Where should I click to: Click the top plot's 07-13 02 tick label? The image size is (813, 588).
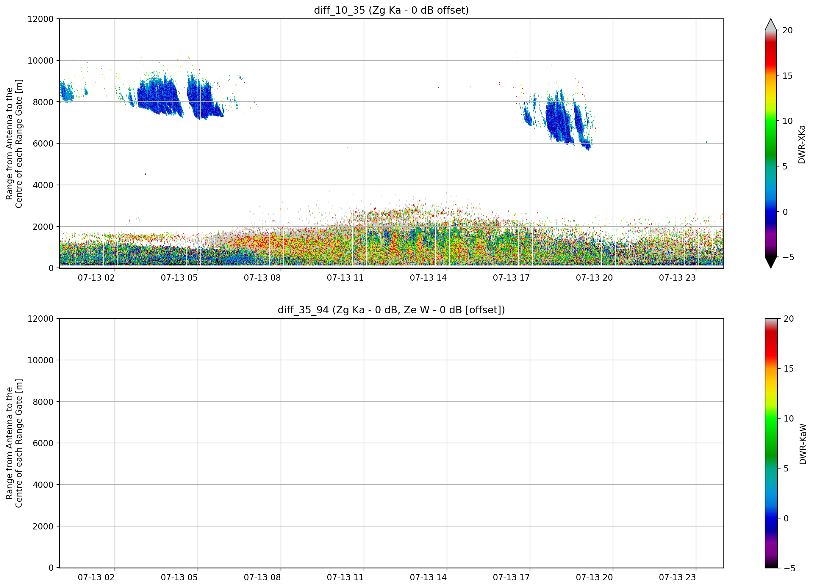pyautogui.click(x=96, y=278)
